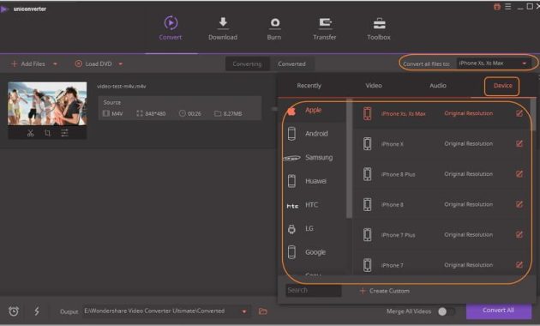Screen dimensions: 540x326
Task: Click the format Search field
Action: pos(314,290)
